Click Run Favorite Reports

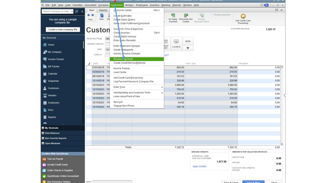55,138
